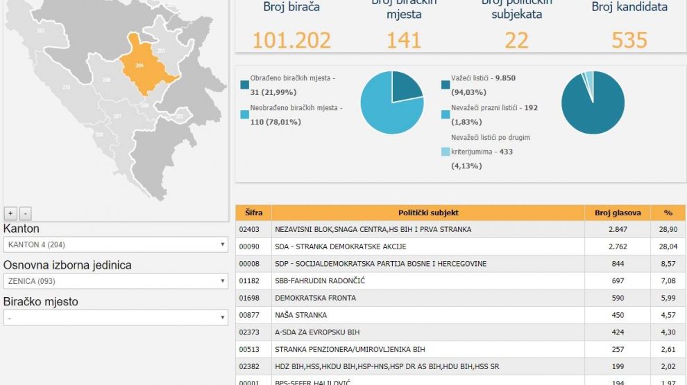
Task: Click the dark slice of polling stations pie chart
Action: pyautogui.click(x=405, y=87)
